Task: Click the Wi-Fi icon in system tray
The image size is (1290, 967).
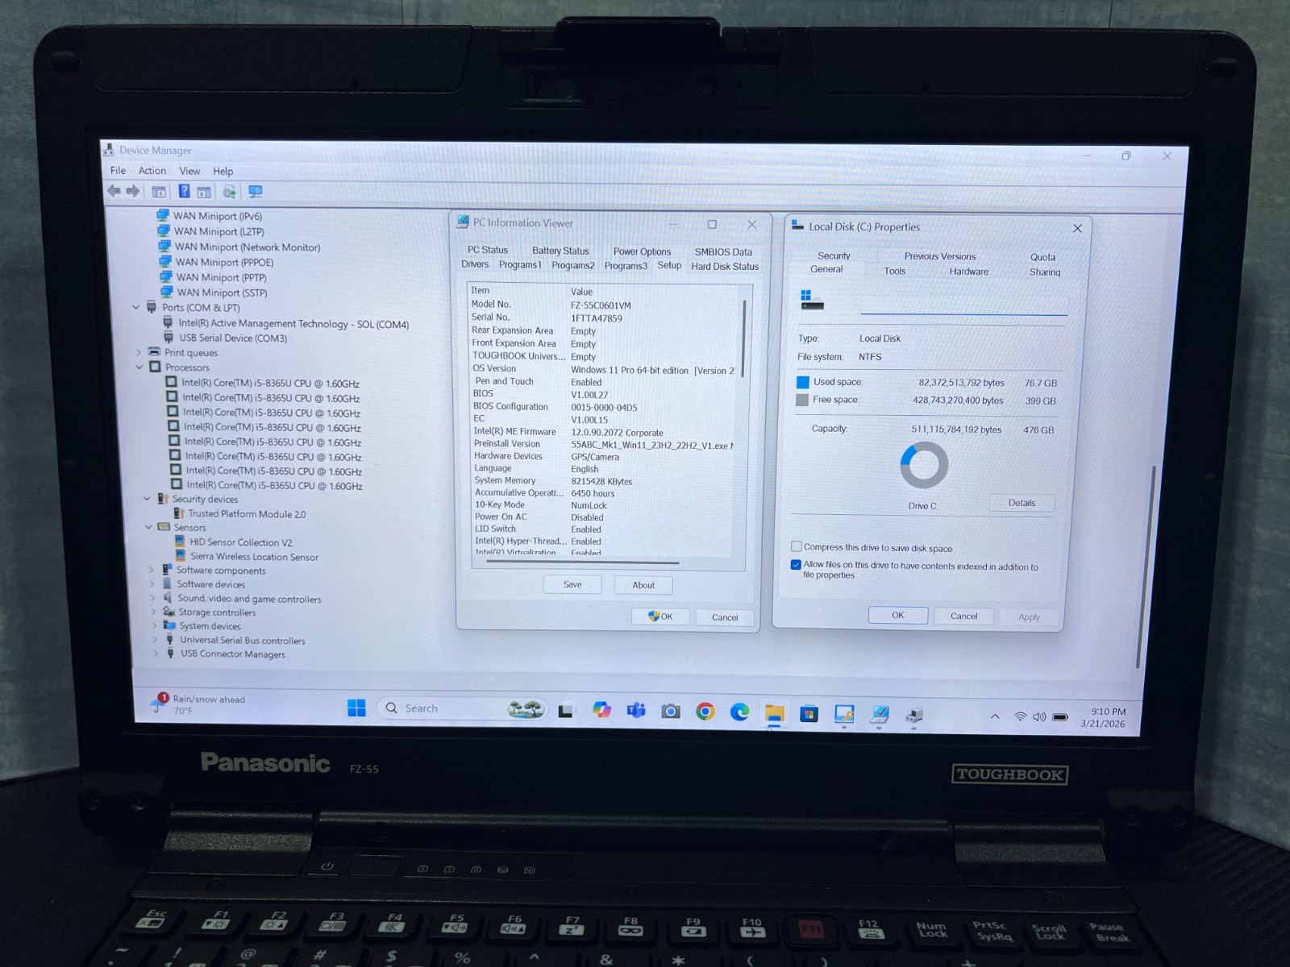Action: [x=1020, y=716]
